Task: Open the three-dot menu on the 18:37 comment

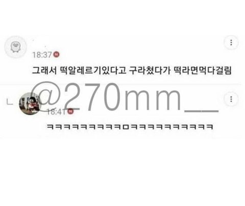Action: click(231, 42)
